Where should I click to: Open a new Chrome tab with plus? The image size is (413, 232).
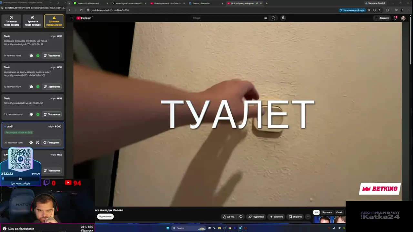pos(267,3)
